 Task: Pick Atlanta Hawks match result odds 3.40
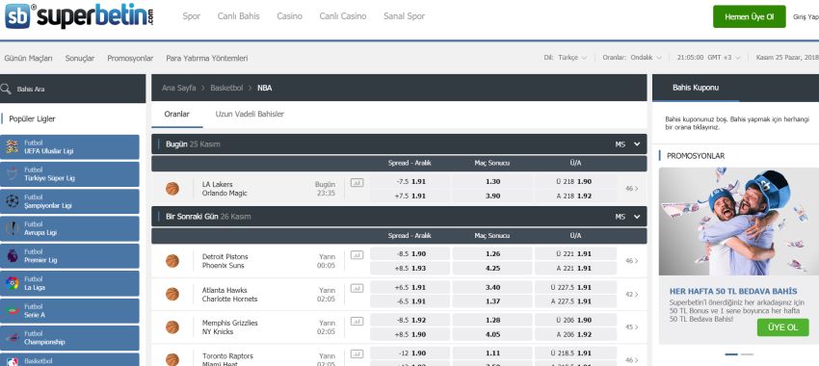tap(492, 287)
